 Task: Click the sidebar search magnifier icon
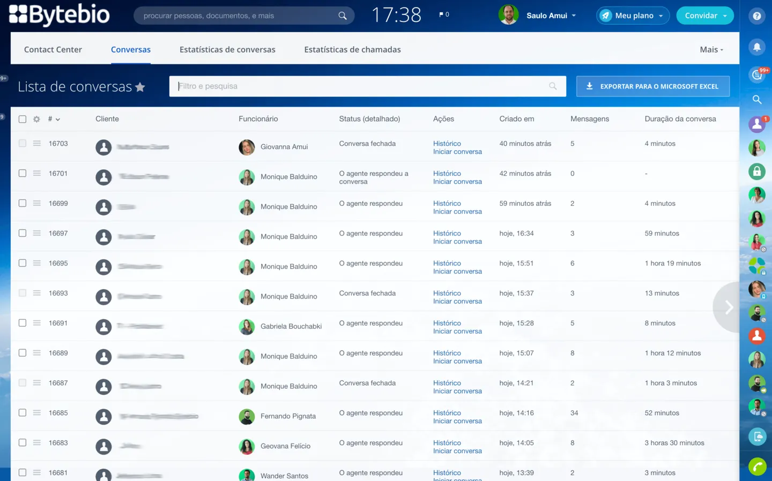coord(756,100)
